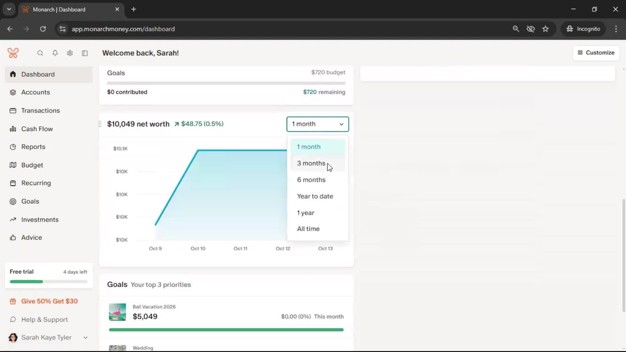Screen dimensions: 626x352
Task: Bookmark this page with the star icon
Action: [545, 29]
